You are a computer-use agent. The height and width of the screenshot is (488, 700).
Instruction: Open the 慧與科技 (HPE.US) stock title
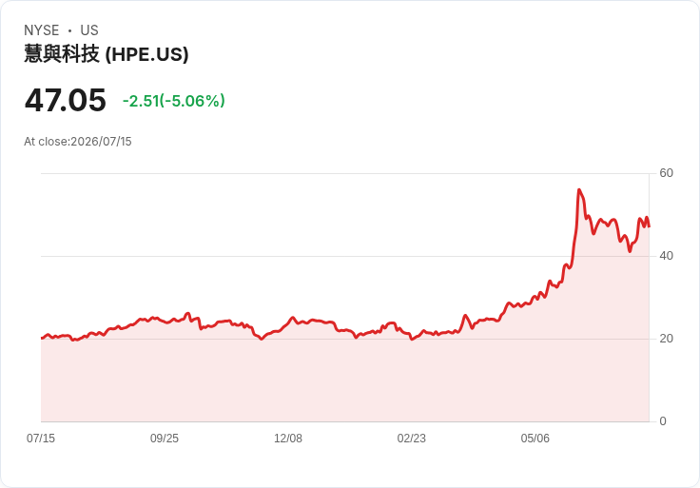coord(107,54)
